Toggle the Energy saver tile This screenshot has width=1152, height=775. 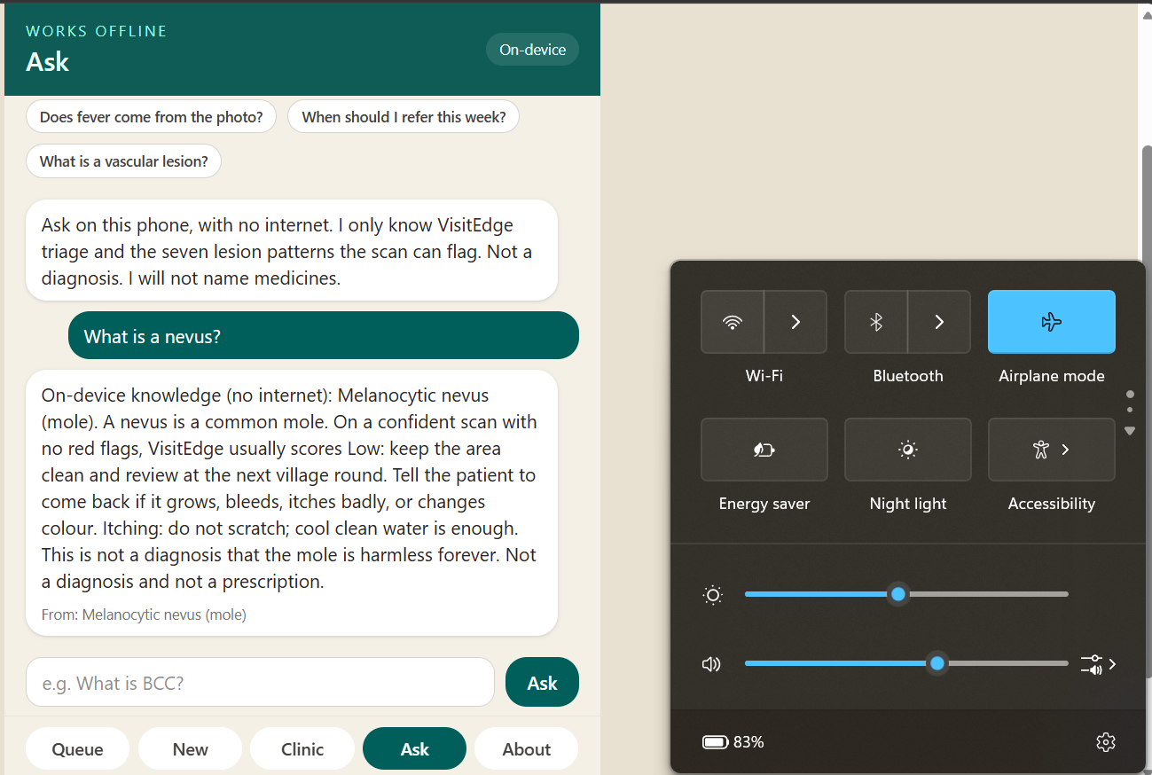(x=764, y=450)
